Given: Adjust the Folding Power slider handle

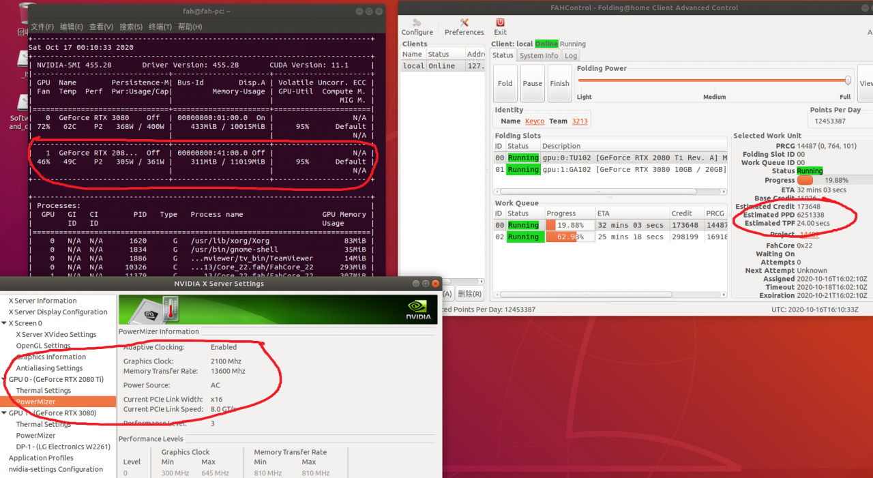Looking at the screenshot, I should point(848,80).
